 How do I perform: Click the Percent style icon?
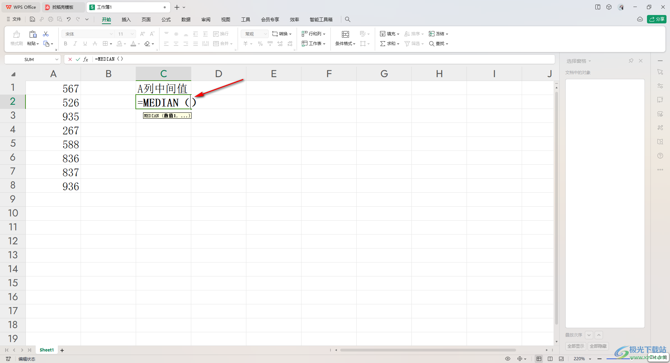point(260,44)
